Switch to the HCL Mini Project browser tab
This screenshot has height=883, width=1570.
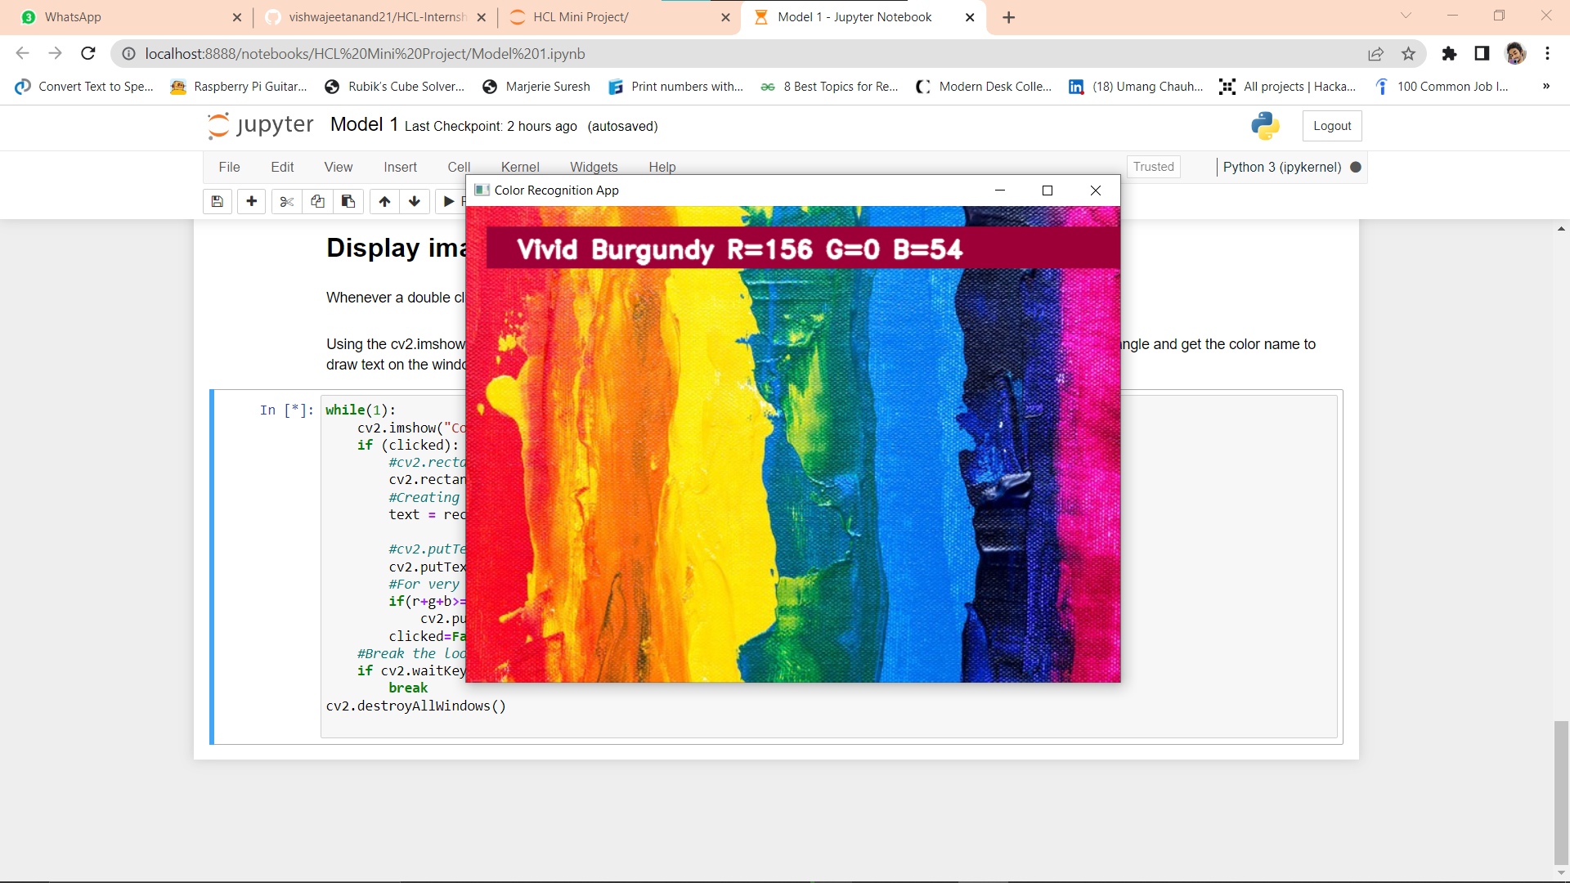pos(581,16)
